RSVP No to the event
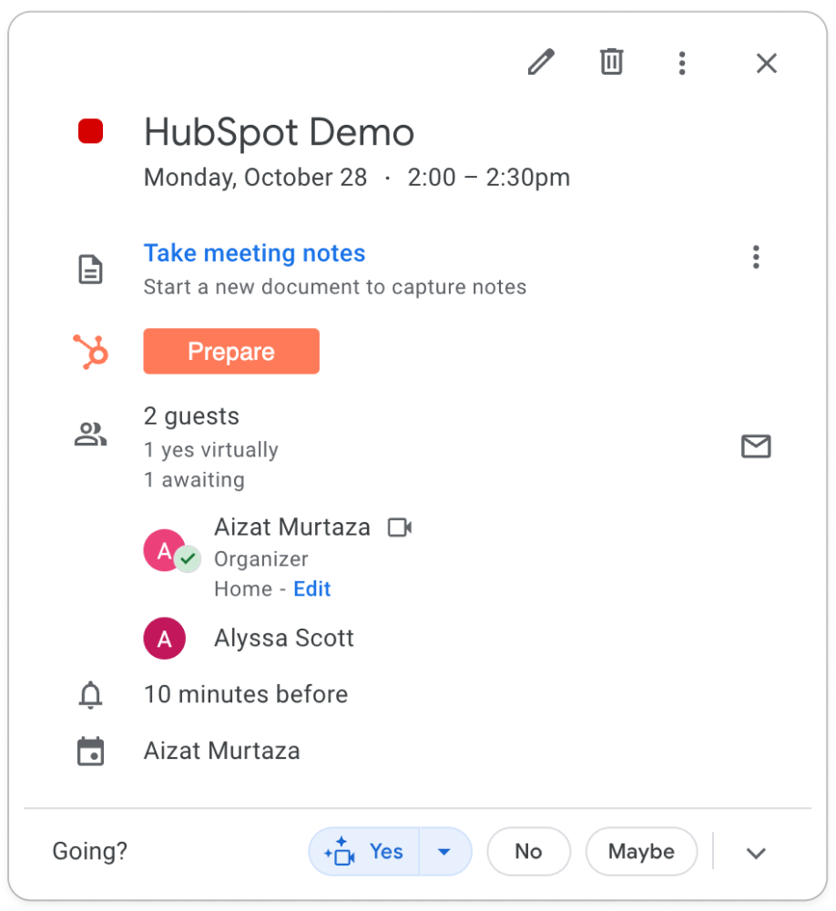The height and width of the screenshot is (911, 836). click(x=529, y=852)
